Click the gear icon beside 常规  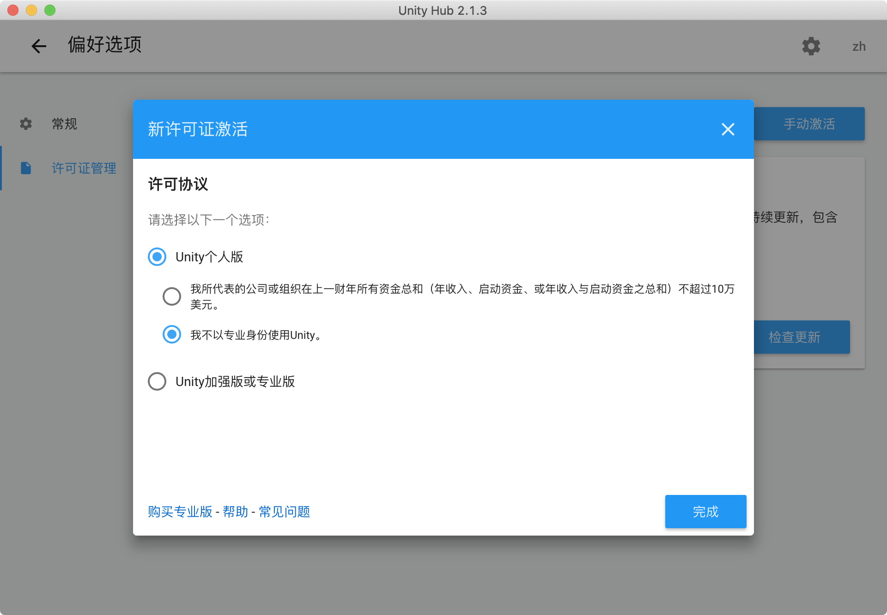[x=25, y=123]
